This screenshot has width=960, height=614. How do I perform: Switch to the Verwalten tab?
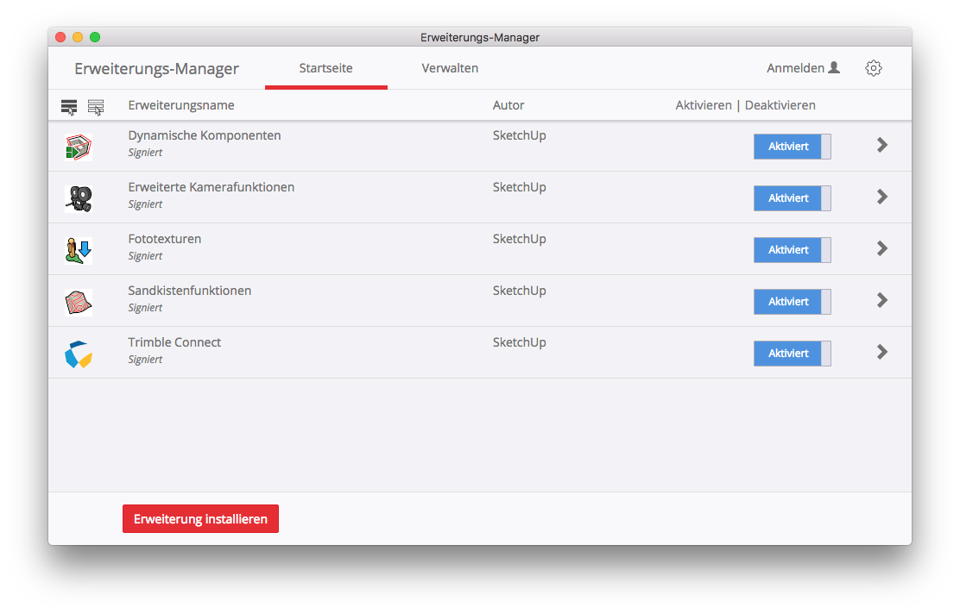tap(450, 68)
